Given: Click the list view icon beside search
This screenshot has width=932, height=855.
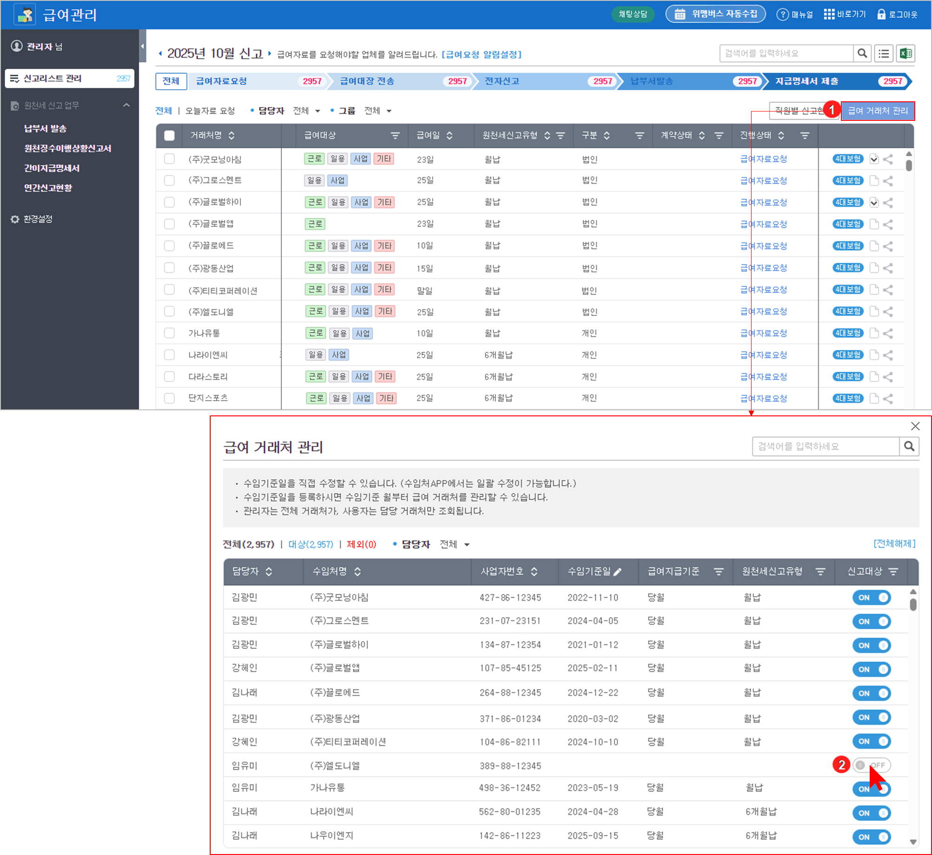Looking at the screenshot, I should pos(884,53).
